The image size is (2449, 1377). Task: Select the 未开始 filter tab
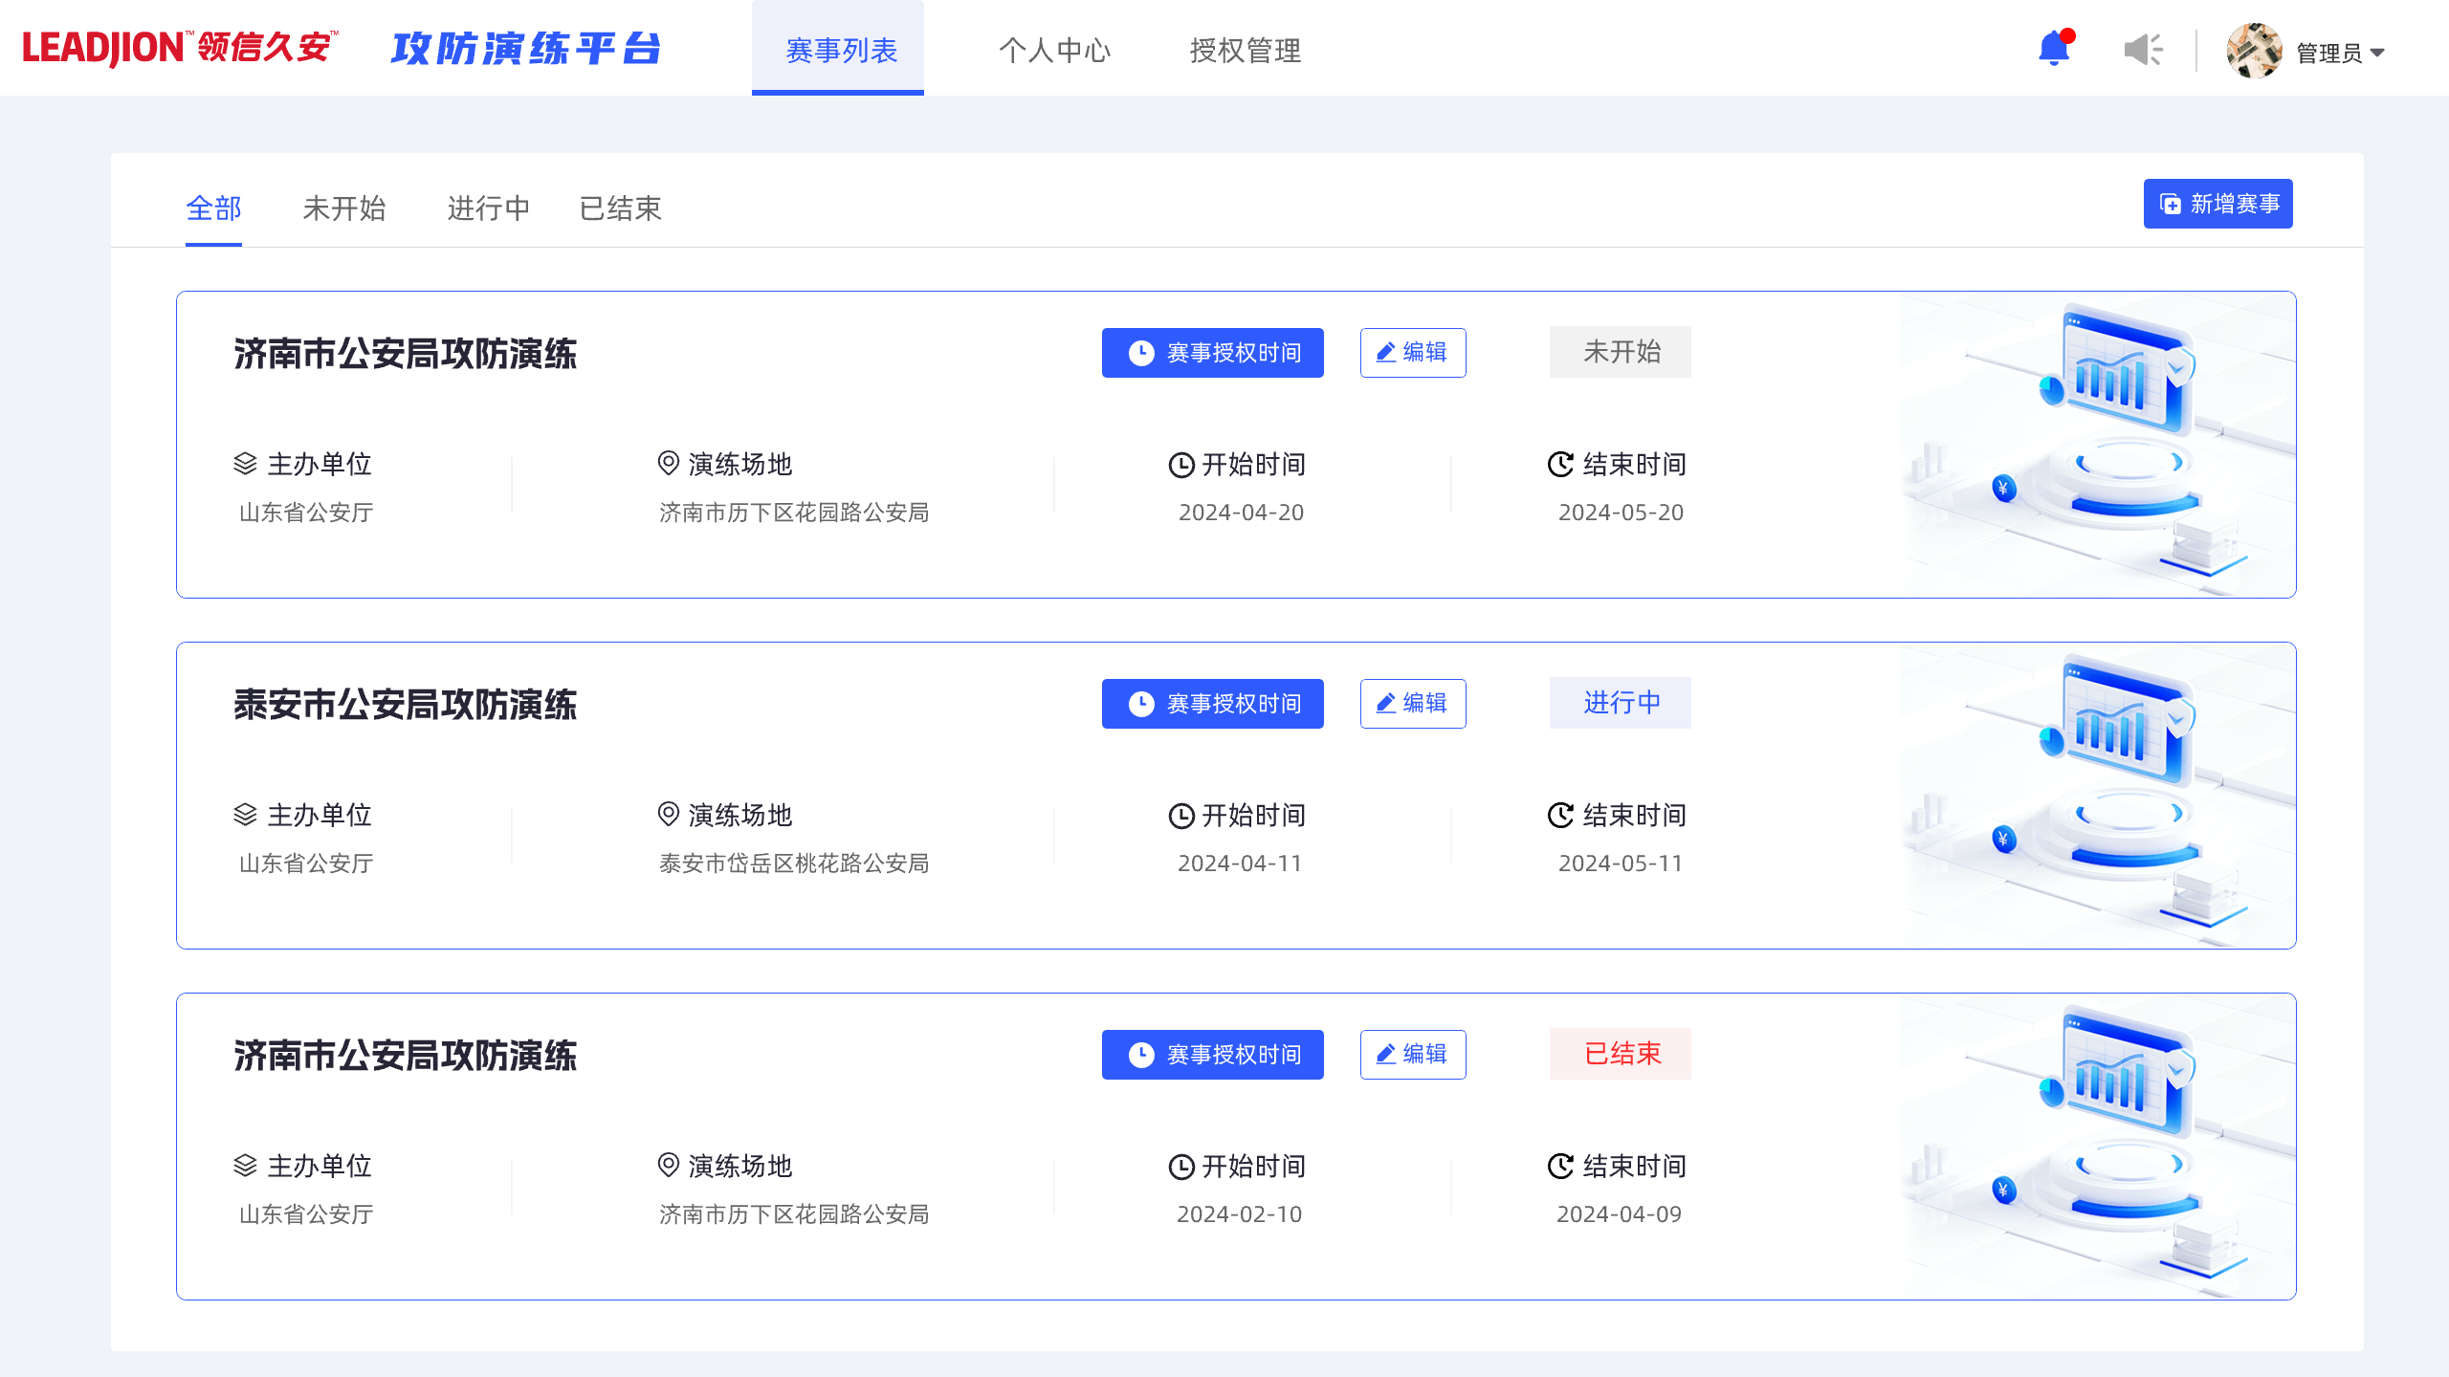[x=343, y=208]
